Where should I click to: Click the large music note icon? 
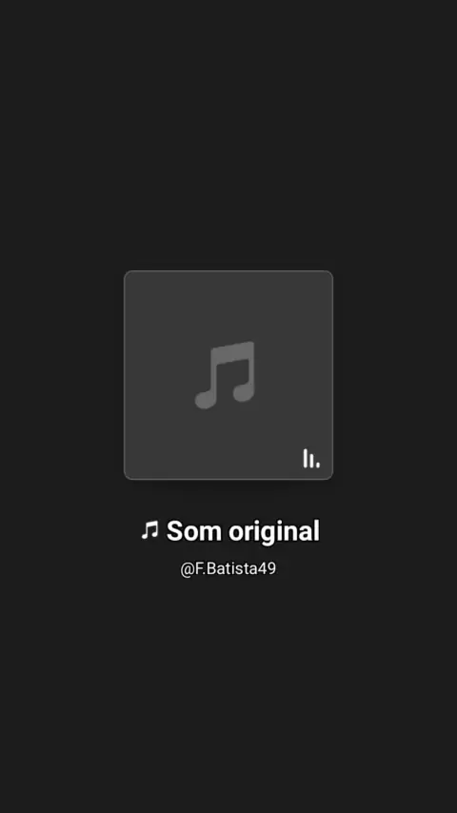click(x=225, y=375)
